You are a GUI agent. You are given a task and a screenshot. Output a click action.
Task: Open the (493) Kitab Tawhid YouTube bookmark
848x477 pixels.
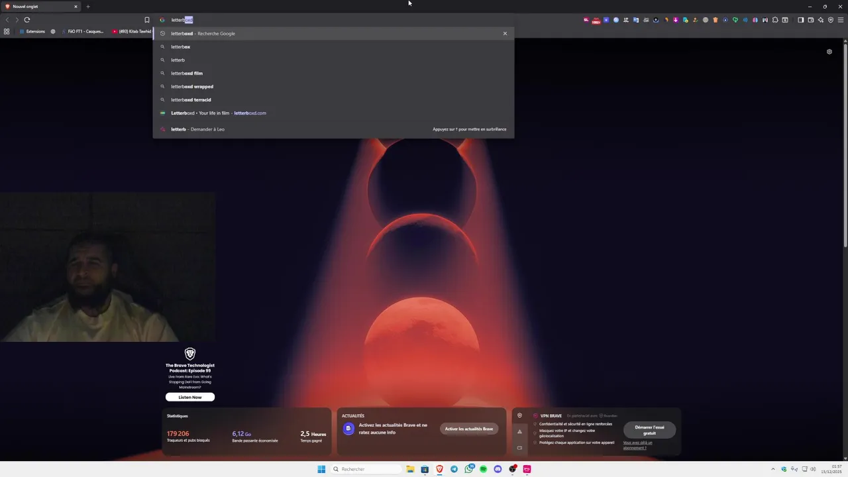pos(132,31)
